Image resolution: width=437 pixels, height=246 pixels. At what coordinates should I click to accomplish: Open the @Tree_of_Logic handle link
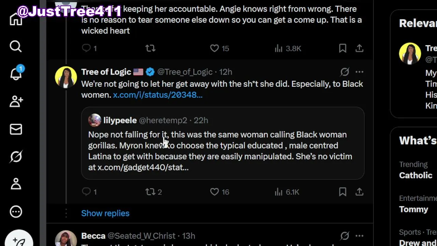pyautogui.click(x=185, y=72)
